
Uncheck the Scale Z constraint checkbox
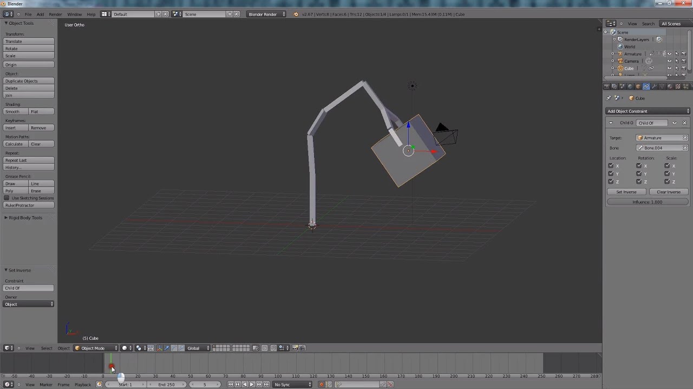click(x=666, y=182)
